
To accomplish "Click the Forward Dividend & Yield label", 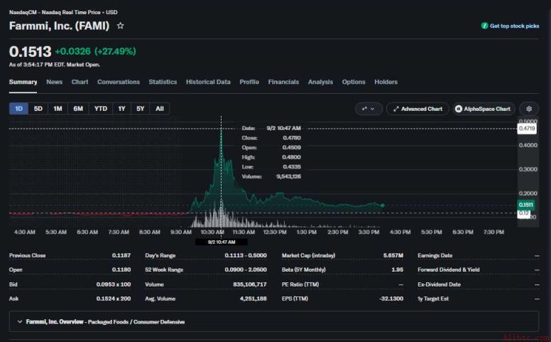I will (448, 269).
